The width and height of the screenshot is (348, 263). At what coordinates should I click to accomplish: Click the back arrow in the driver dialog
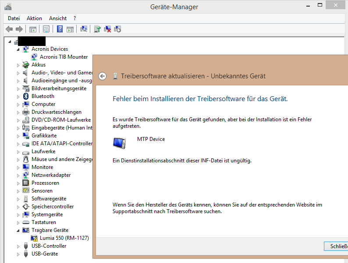103,76
